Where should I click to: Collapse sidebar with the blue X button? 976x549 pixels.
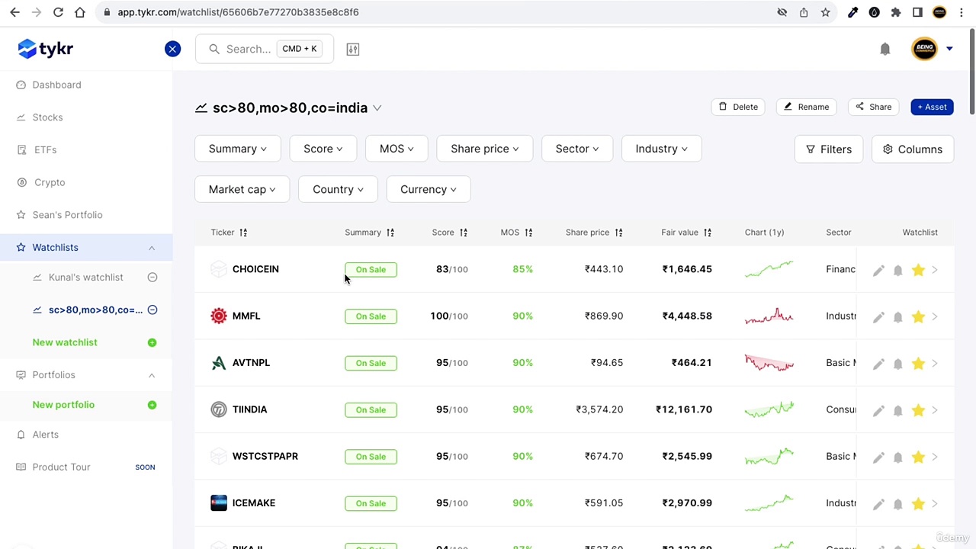[172, 49]
